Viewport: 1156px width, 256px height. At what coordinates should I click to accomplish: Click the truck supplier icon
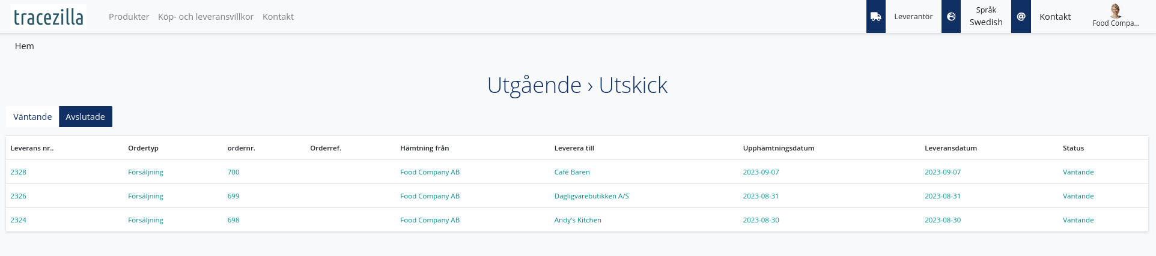point(876,17)
